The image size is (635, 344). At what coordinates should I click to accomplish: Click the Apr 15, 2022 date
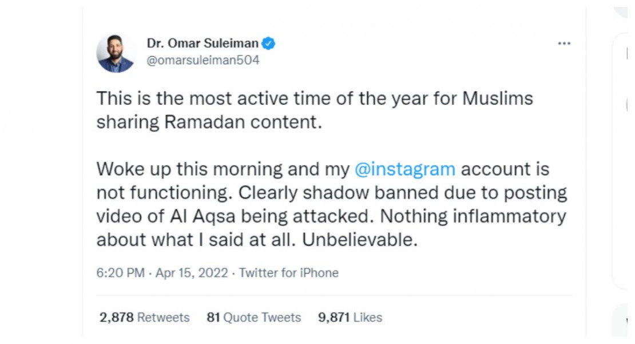[192, 272]
